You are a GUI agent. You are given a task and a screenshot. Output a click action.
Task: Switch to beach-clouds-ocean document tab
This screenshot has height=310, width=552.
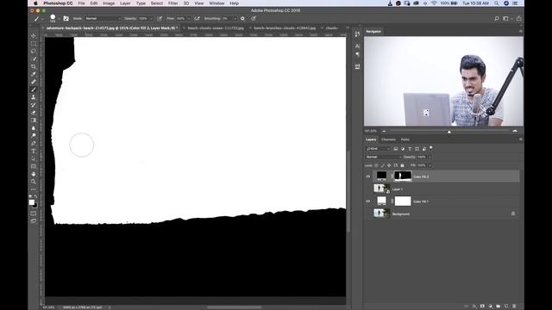click(x=216, y=28)
